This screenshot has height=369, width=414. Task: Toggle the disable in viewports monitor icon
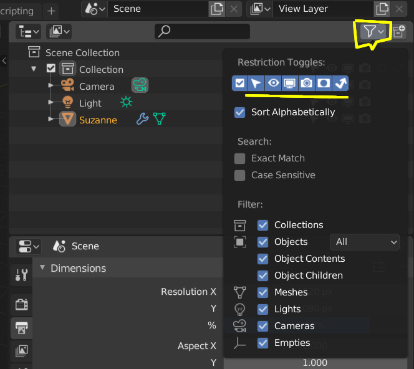289,83
